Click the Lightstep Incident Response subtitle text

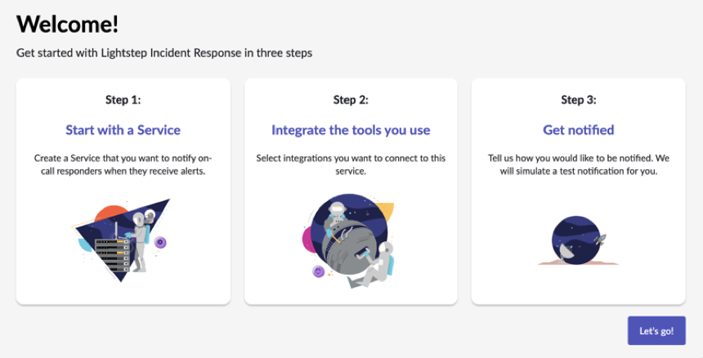point(164,53)
